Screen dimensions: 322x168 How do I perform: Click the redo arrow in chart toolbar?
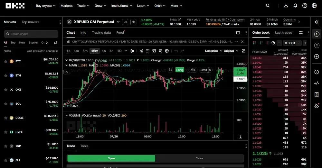click(182, 51)
